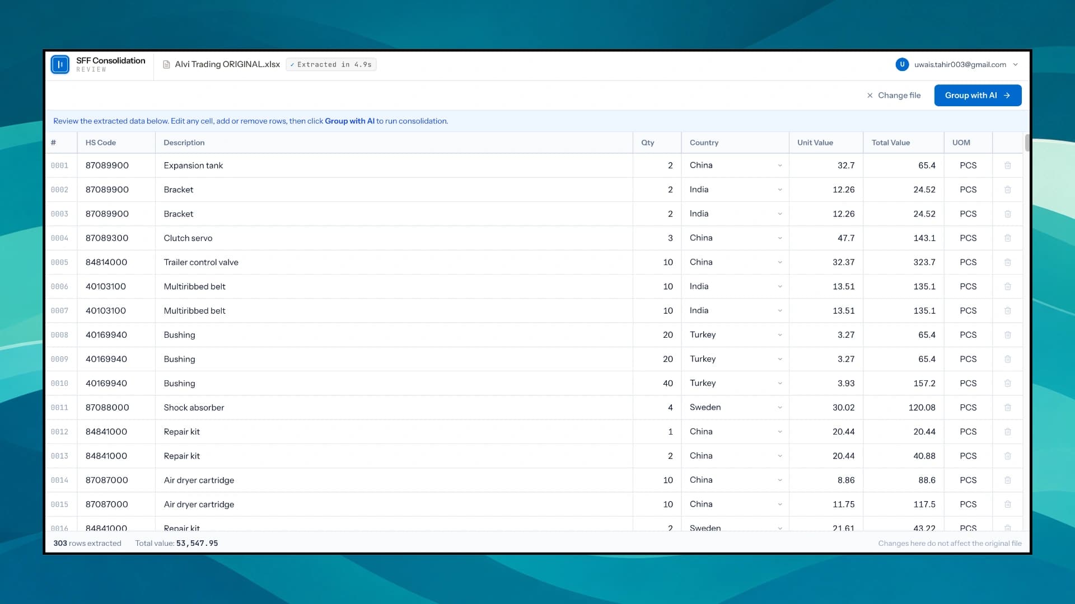Grab the table vertical scrollbar thumb

(1027, 143)
